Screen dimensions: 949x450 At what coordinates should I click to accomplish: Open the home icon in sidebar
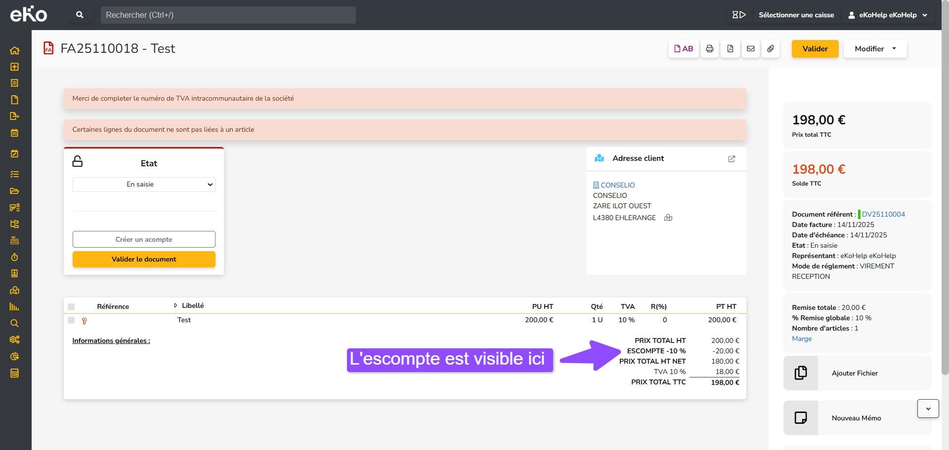pos(14,50)
